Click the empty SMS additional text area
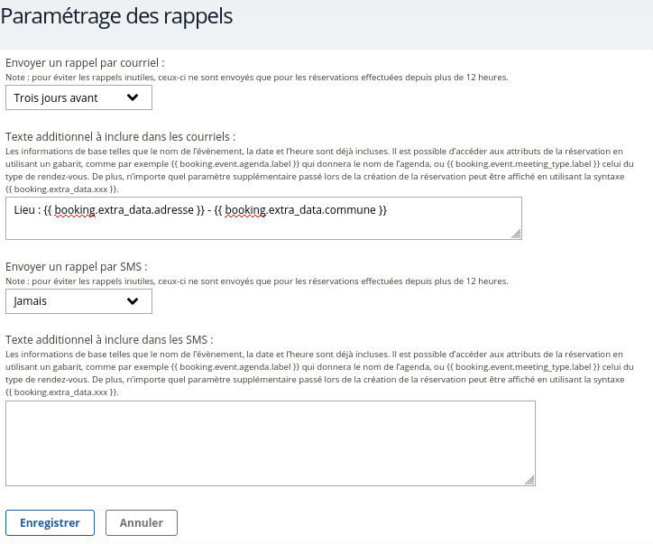This screenshot has width=653, height=544. [x=270, y=443]
